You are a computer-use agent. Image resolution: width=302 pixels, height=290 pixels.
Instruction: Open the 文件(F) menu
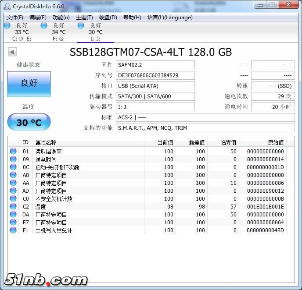pos(15,18)
